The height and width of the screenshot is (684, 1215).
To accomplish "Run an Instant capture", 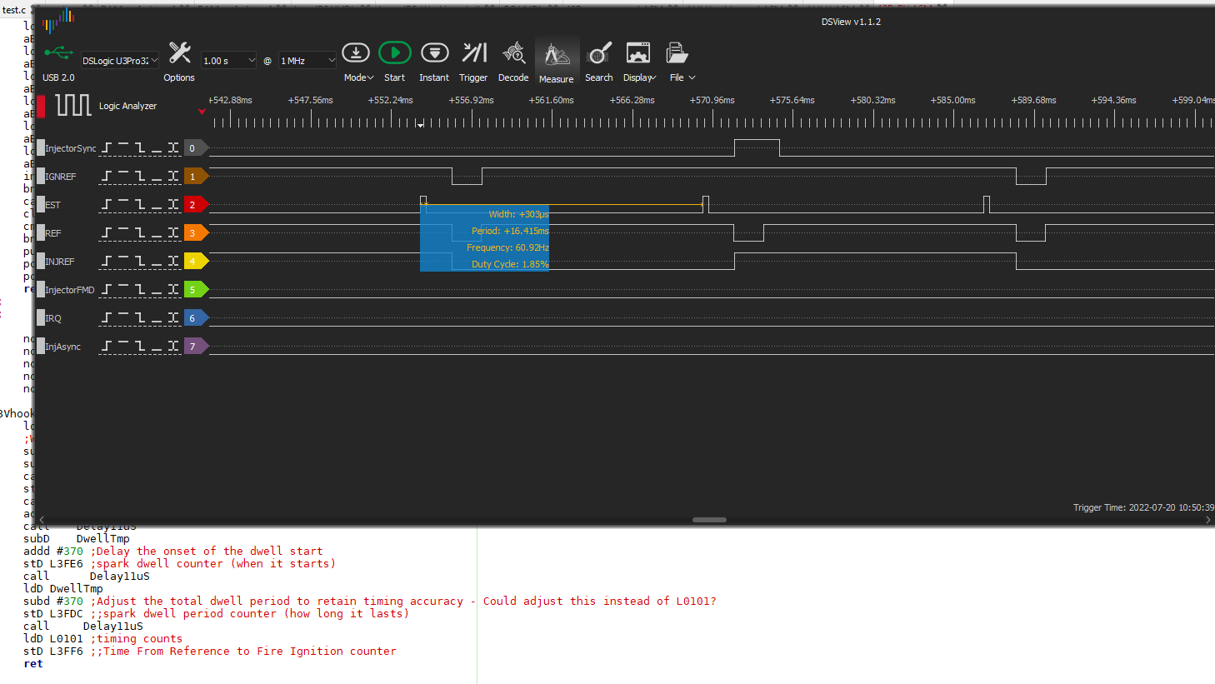I will point(434,52).
